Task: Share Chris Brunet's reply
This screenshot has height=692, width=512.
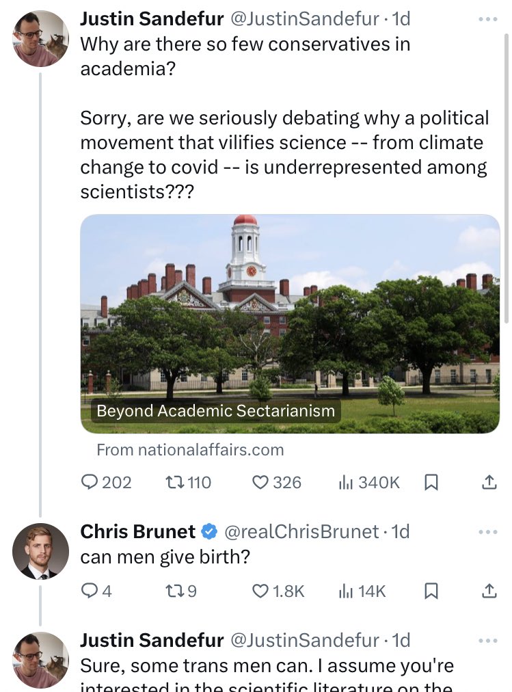Action: click(x=489, y=591)
